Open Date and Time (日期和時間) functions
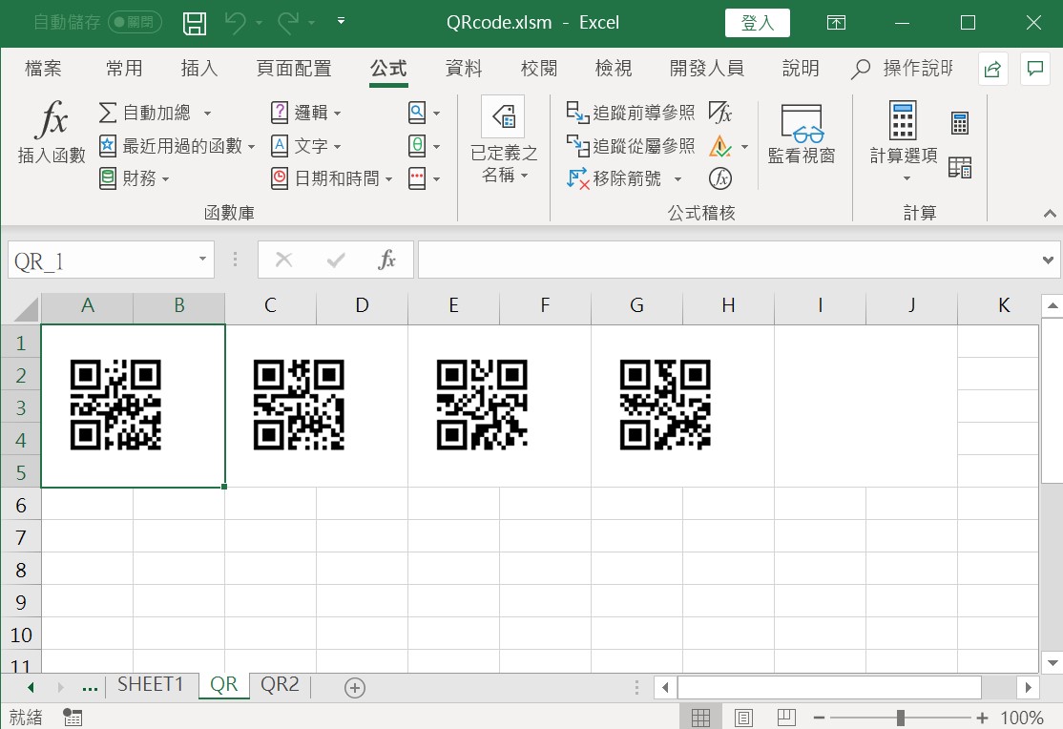This screenshot has height=729, width=1063. pos(331,178)
